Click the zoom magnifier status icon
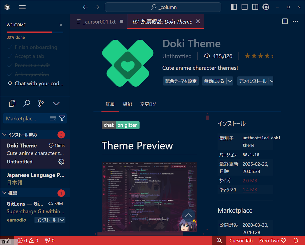305x245 pixels. [219, 240]
